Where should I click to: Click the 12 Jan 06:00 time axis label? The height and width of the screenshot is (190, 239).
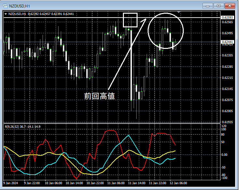tap(178, 183)
